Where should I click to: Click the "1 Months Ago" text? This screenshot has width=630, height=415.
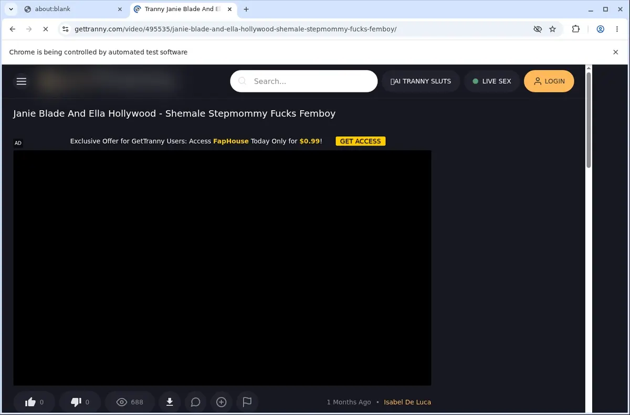pyautogui.click(x=349, y=402)
